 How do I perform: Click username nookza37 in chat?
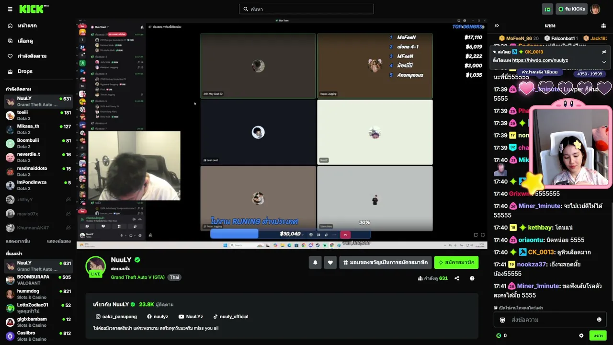(532, 264)
